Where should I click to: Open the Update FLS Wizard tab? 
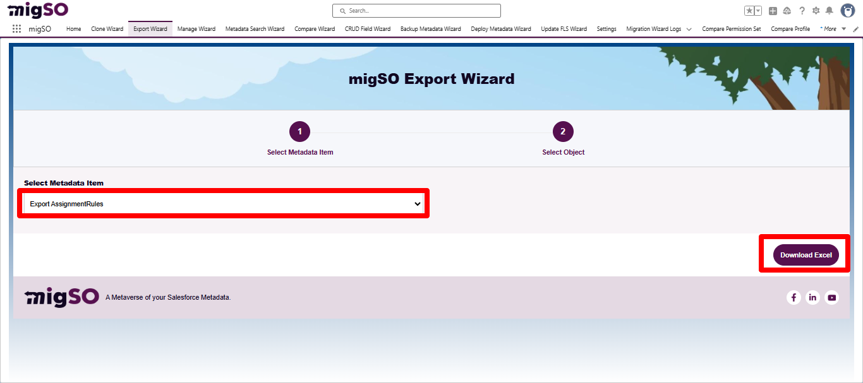click(564, 29)
